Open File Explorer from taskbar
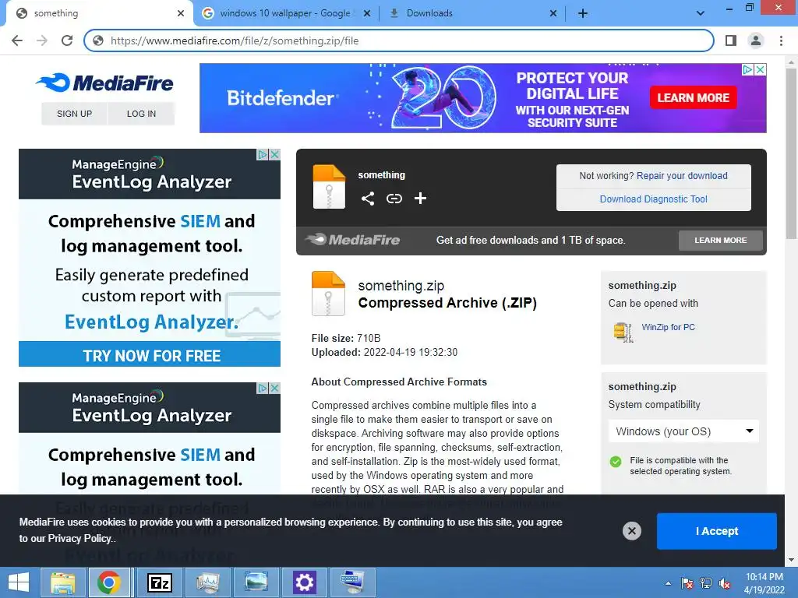 pos(62,582)
